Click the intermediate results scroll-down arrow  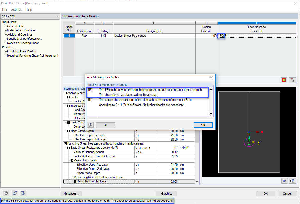(197, 182)
